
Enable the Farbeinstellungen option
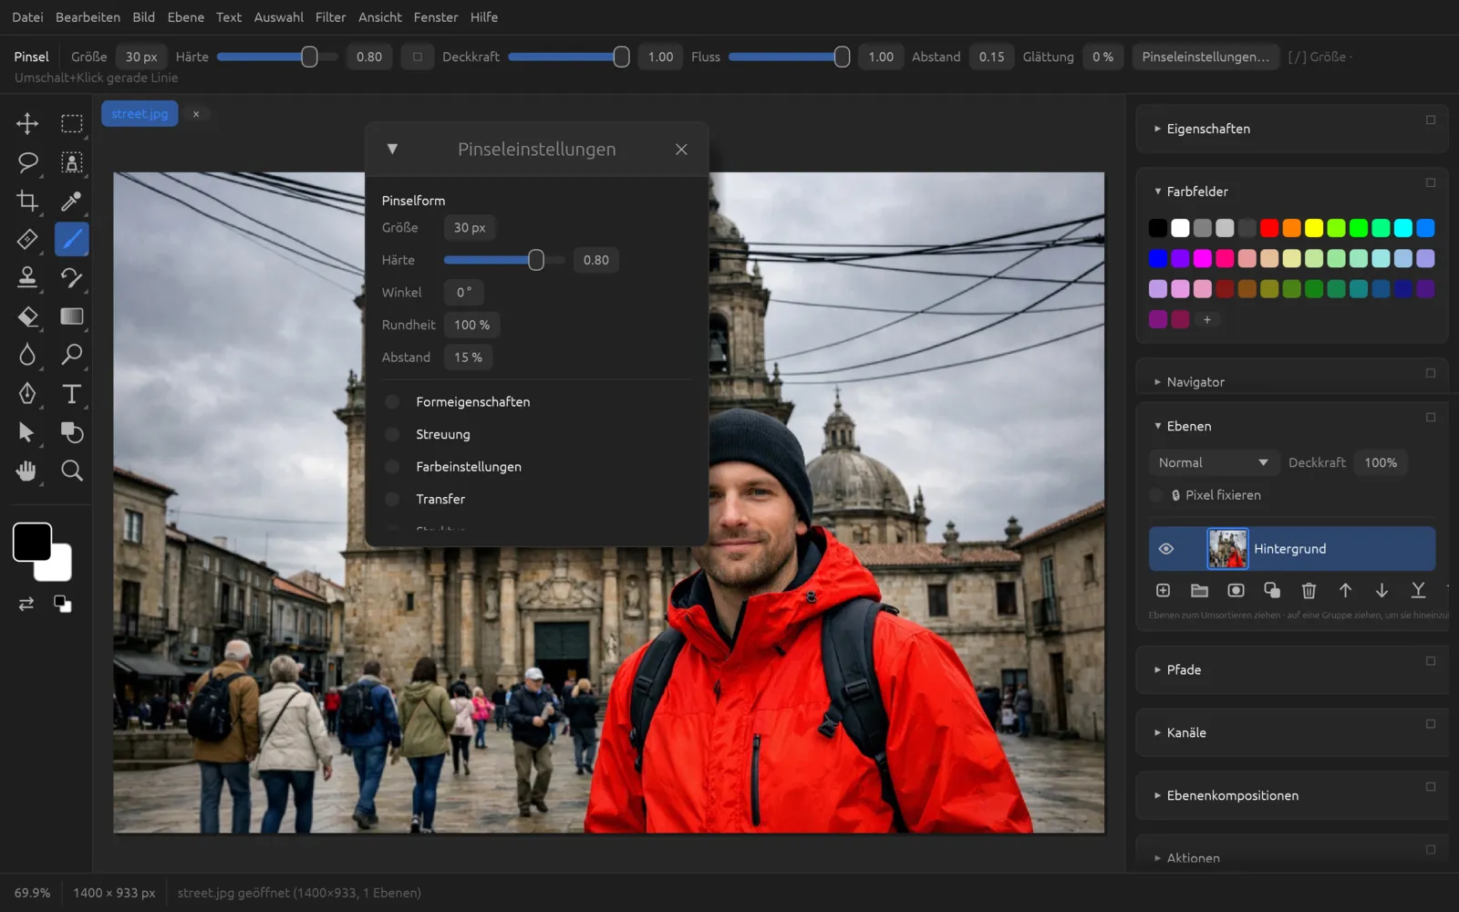tap(392, 466)
